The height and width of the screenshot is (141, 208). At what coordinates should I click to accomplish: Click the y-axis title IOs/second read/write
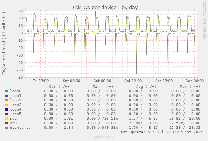pos(4,44)
